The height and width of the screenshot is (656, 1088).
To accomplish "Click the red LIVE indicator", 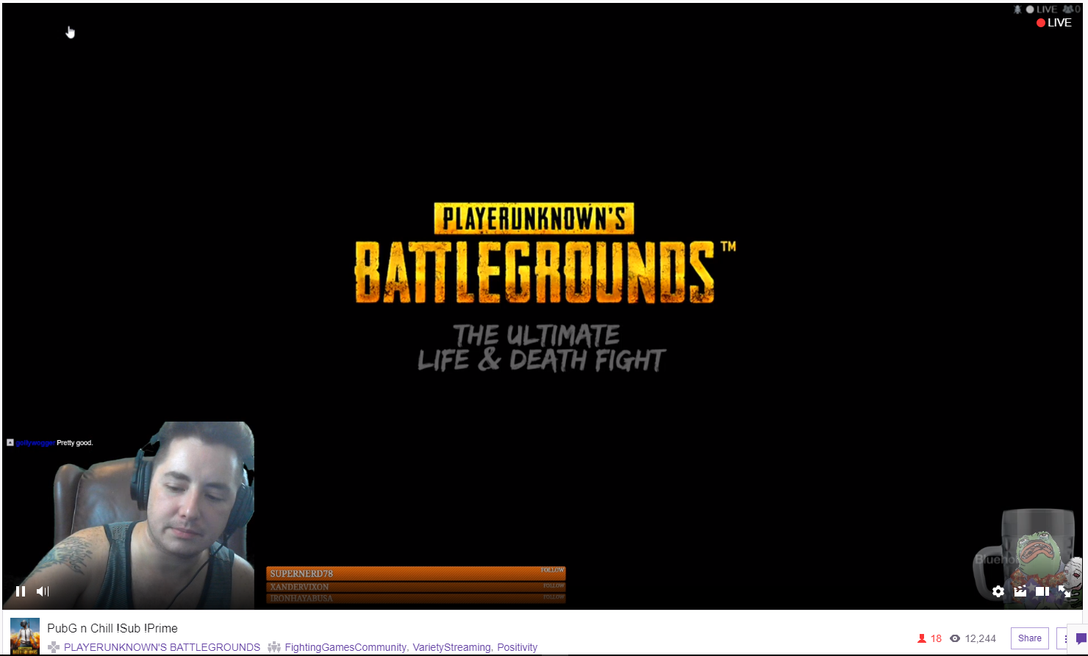I will click(1054, 23).
